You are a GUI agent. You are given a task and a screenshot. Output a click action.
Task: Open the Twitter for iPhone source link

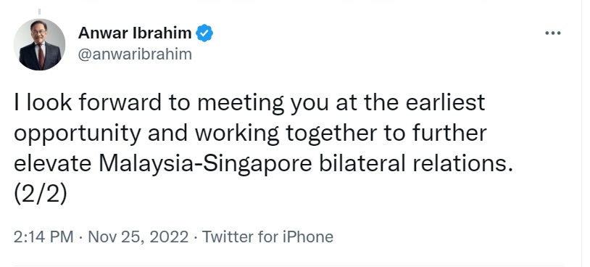click(x=267, y=237)
